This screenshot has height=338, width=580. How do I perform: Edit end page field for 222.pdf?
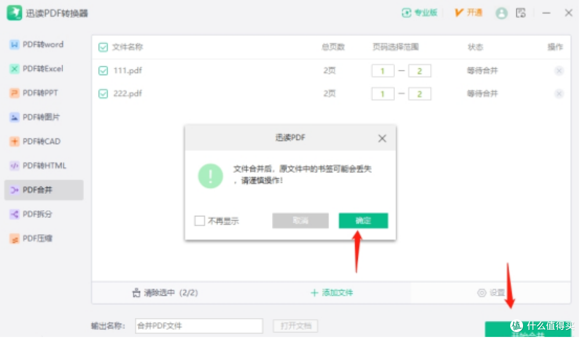419,94
